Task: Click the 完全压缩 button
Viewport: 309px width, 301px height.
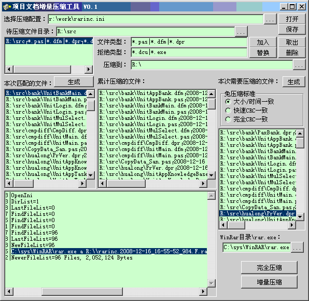Action: point(269,268)
